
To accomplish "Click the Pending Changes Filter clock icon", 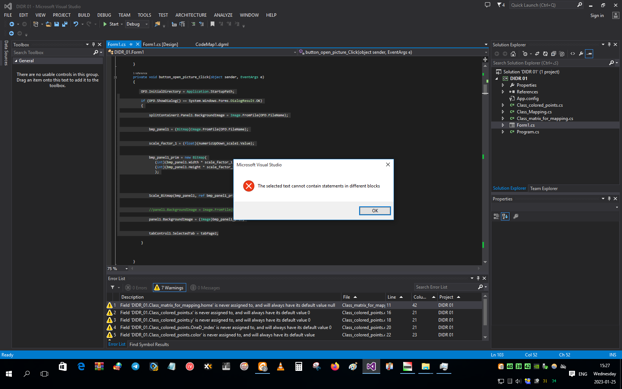I will click(x=525, y=54).
